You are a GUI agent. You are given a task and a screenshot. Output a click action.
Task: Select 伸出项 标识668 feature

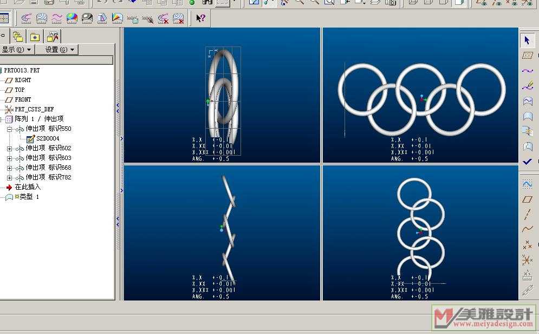[48, 168]
